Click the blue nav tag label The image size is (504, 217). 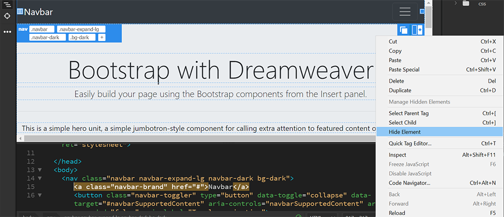point(22,29)
